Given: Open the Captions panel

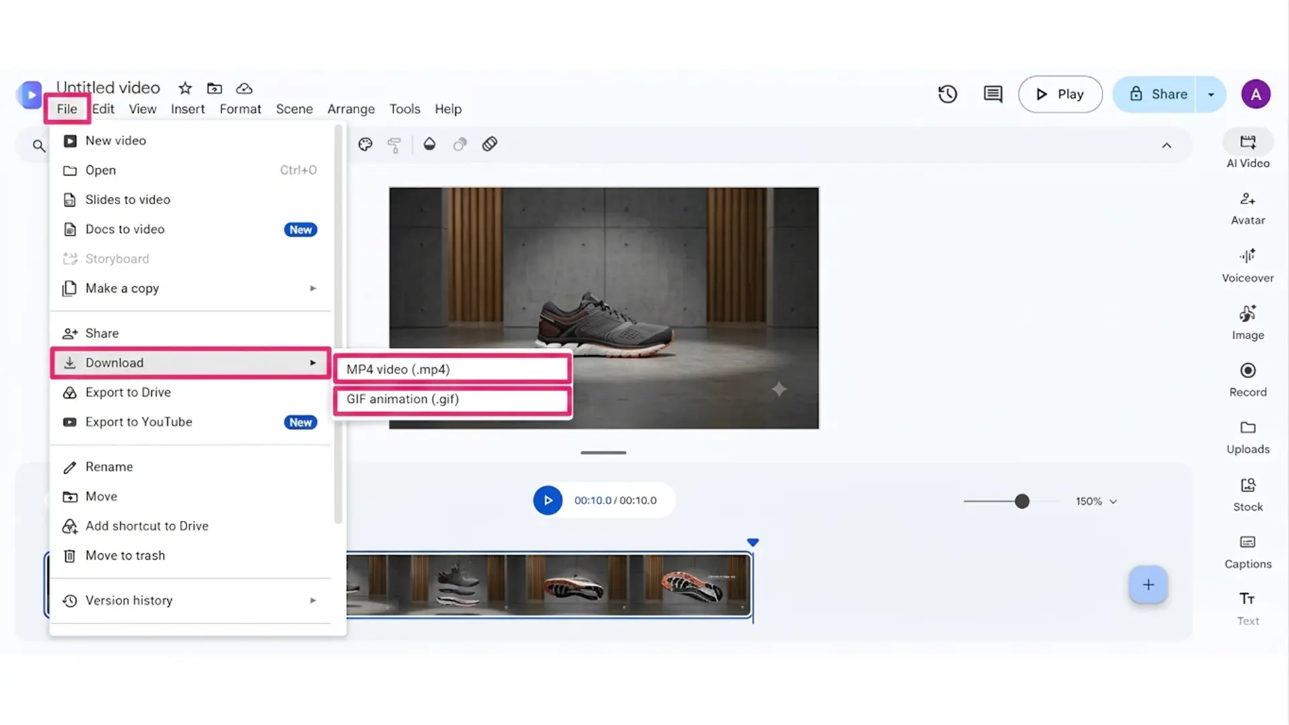Looking at the screenshot, I should coord(1248,552).
